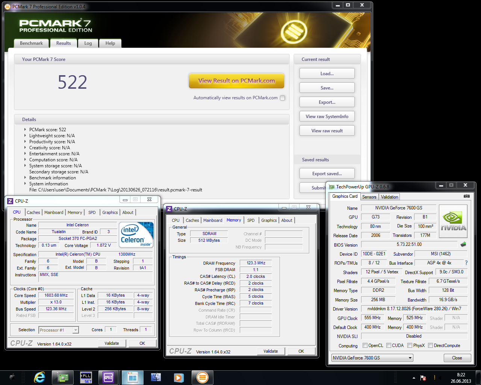Click the CPU-Z taskbar icon

109,377
